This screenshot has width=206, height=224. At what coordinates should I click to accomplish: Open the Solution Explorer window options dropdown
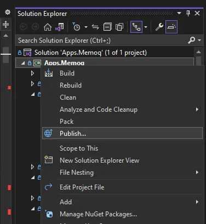click(x=179, y=13)
